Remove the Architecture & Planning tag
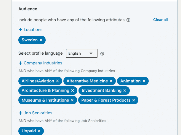The height and width of the screenshot is (135, 181). click(73, 91)
